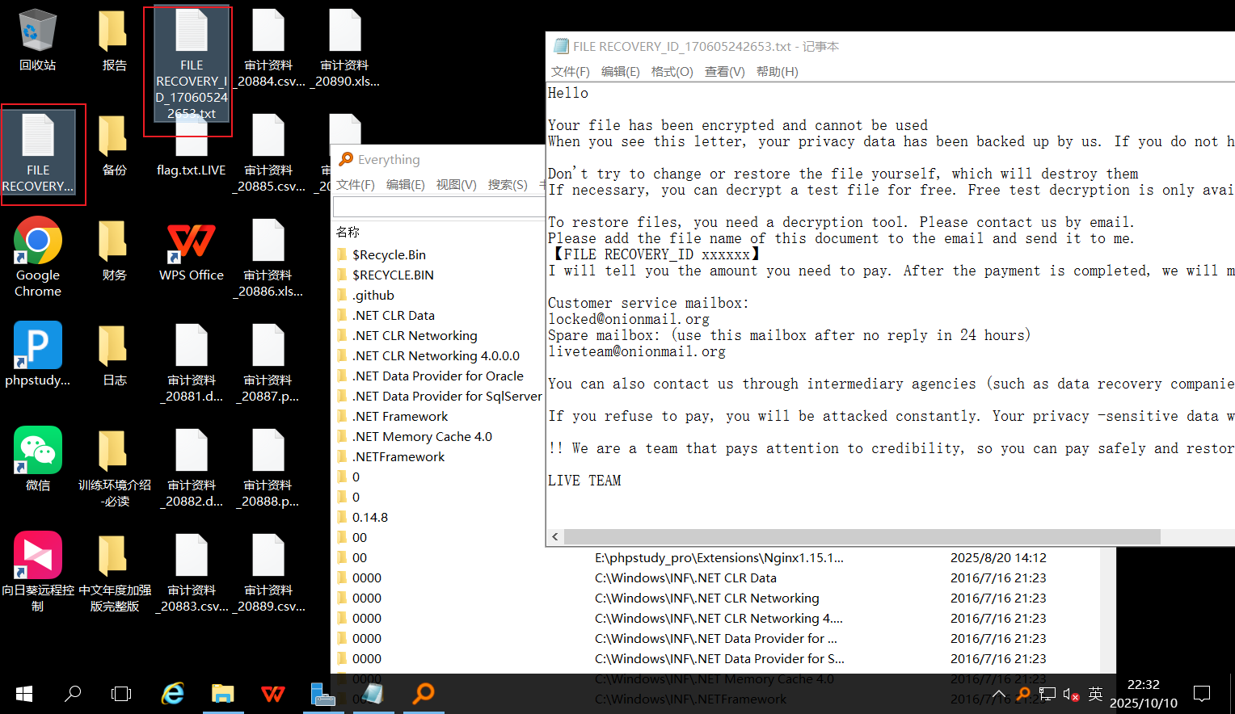The image size is (1235, 714).
Task: Launch Internet Explorer from taskbar
Action: [173, 694]
